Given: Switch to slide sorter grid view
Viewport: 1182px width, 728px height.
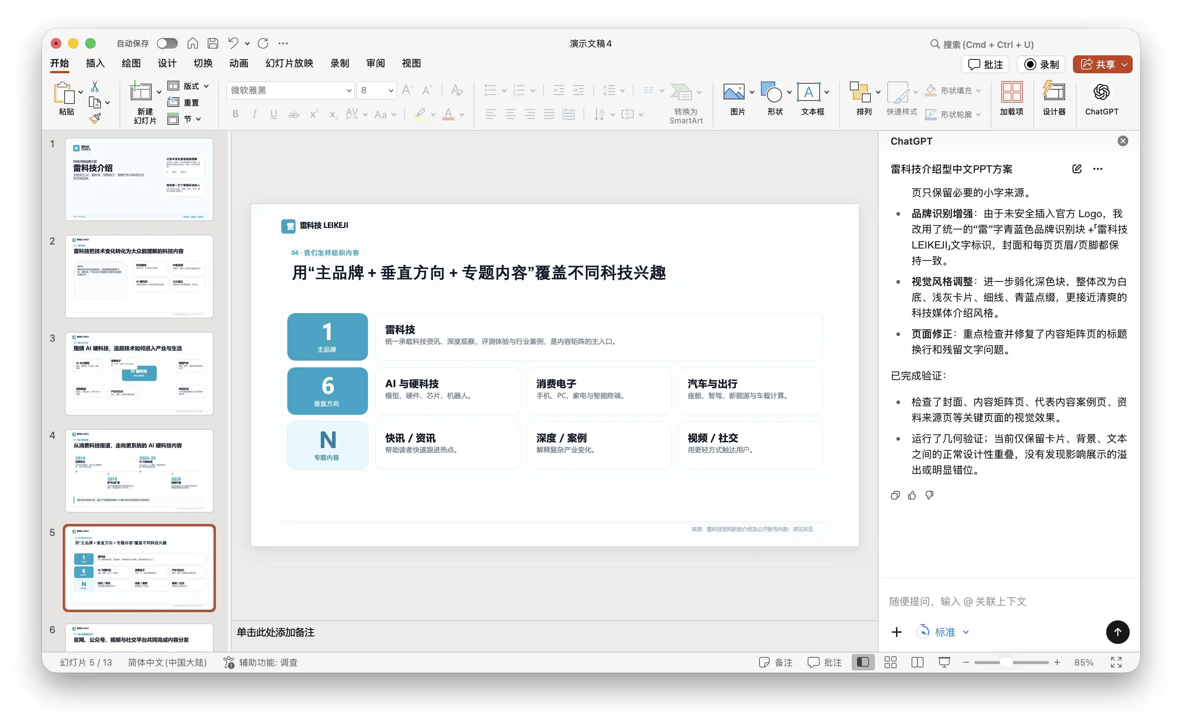Looking at the screenshot, I should pyautogui.click(x=890, y=663).
